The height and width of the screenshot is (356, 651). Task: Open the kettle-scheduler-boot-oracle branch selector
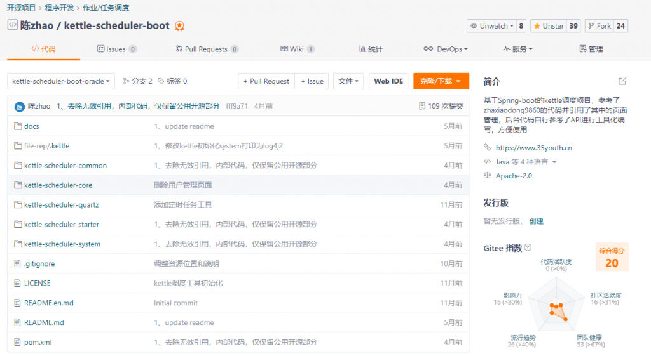coord(61,81)
